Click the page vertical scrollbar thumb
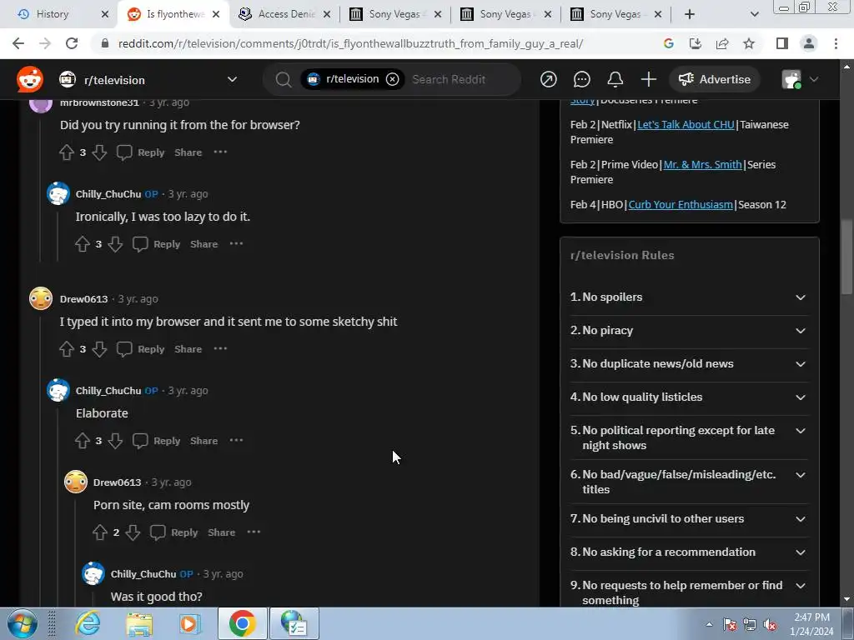Image resolution: width=854 pixels, height=640 pixels. pos(846,257)
